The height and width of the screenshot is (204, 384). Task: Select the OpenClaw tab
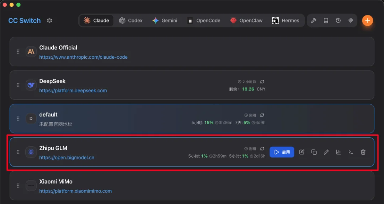tap(246, 21)
